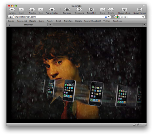Reload the page with Ricarica
This screenshot has height=135, width=153.
pos(32,10)
